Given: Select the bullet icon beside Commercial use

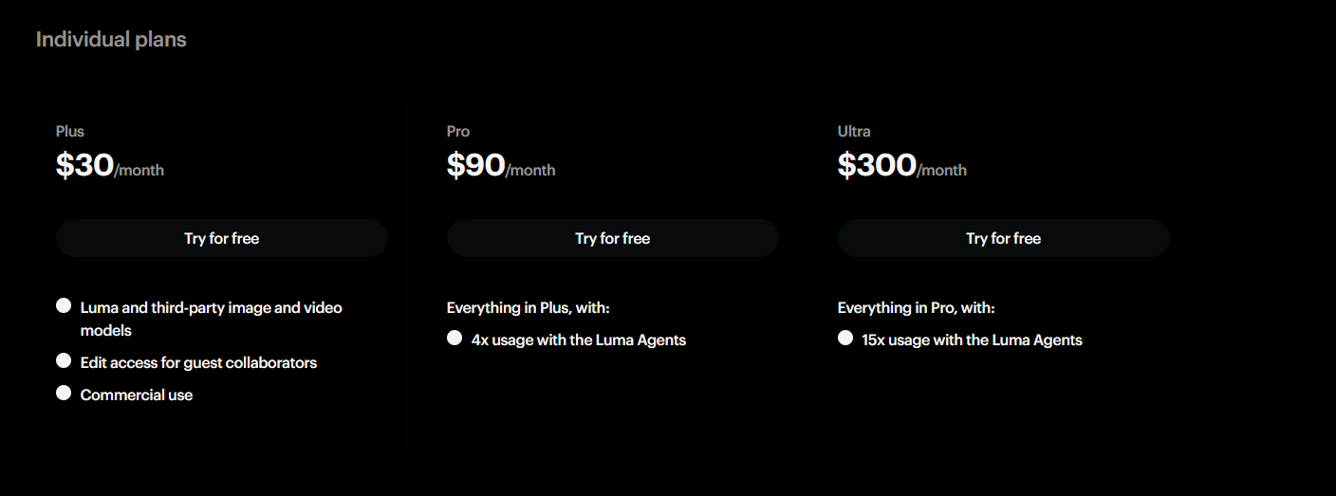Looking at the screenshot, I should coord(64,393).
